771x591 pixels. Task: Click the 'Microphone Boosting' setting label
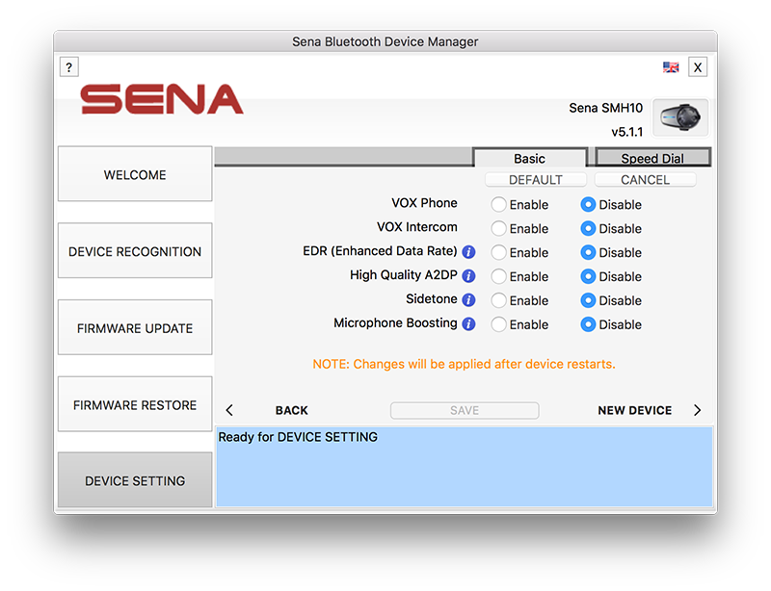[395, 322]
